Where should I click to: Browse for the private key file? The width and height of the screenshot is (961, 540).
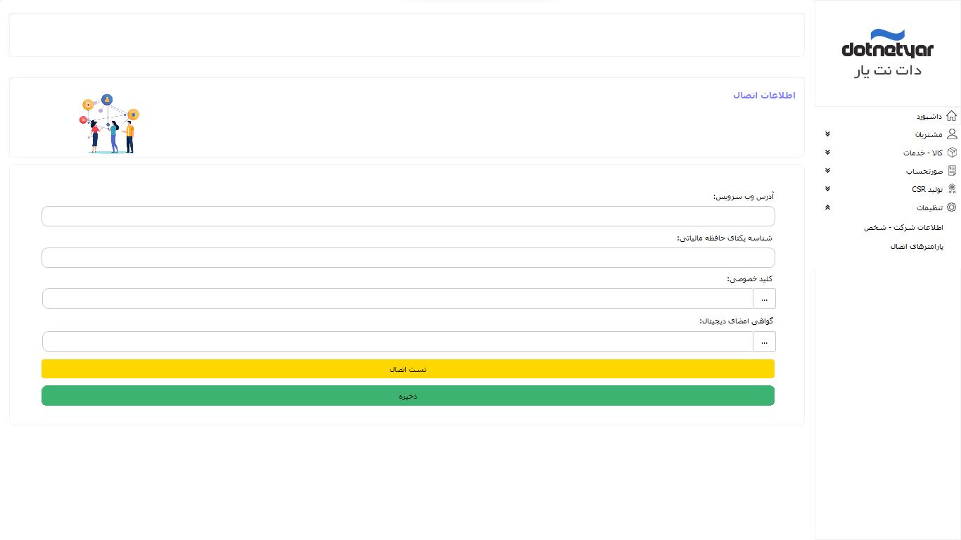point(764,299)
